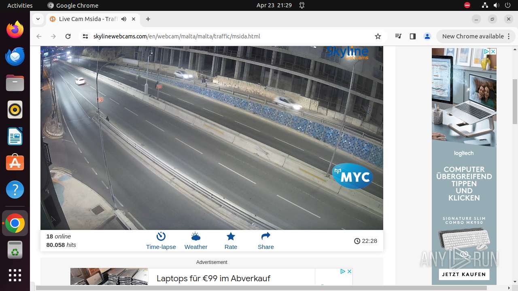Click the 80.058 hits counter
The image size is (518, 291).
coord(61,245)
